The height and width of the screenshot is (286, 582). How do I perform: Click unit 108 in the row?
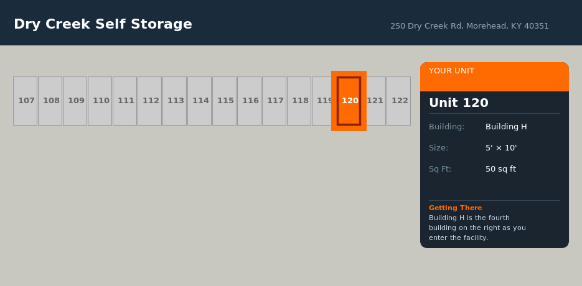tap(50, 101)
